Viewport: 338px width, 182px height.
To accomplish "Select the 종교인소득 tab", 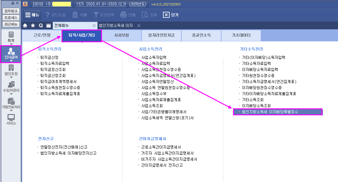I will (201, 35).
